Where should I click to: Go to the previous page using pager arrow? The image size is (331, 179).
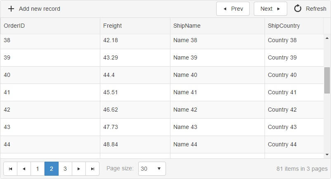24,169
